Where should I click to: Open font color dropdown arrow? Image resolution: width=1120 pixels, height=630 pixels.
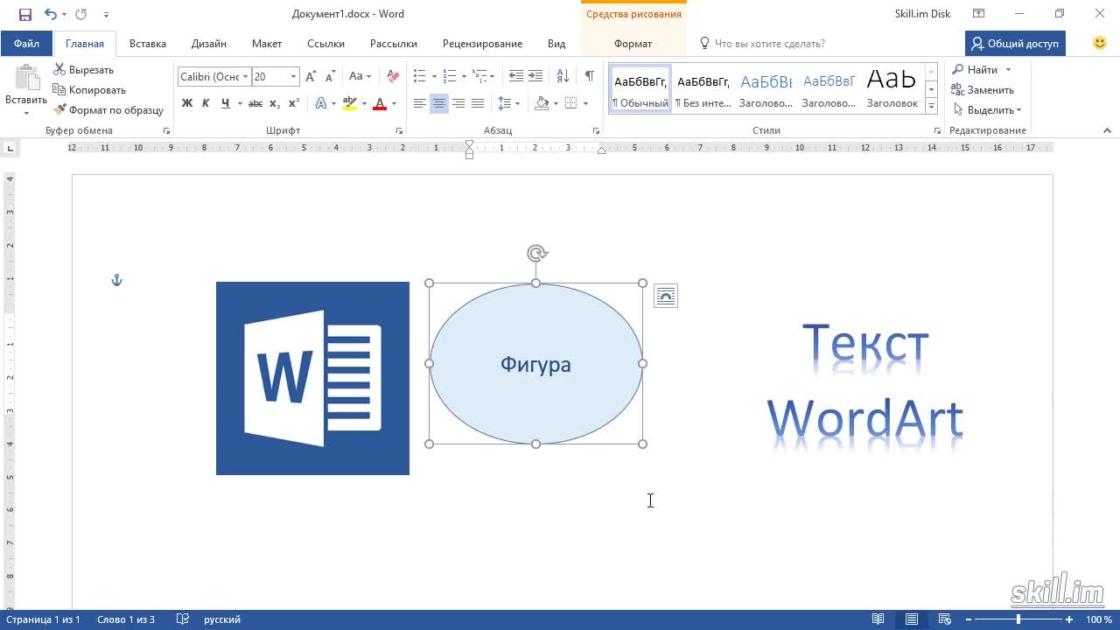(x=394, y=103)
